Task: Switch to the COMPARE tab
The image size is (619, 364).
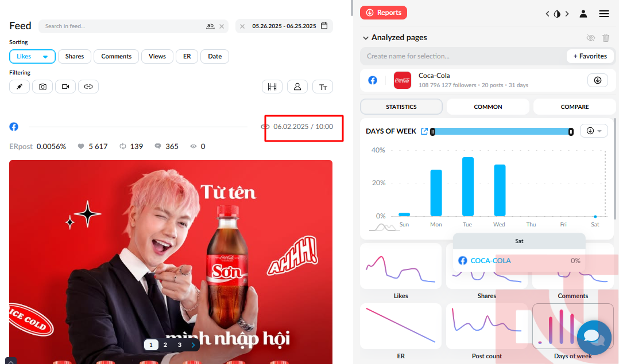Action: [574, 107]
